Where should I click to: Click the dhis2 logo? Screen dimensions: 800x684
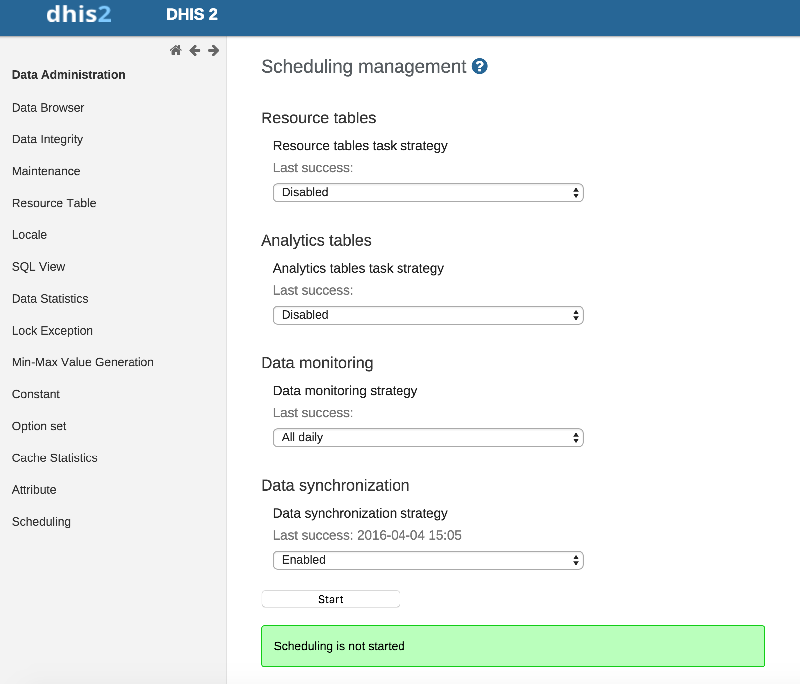(x=79, y=14)
